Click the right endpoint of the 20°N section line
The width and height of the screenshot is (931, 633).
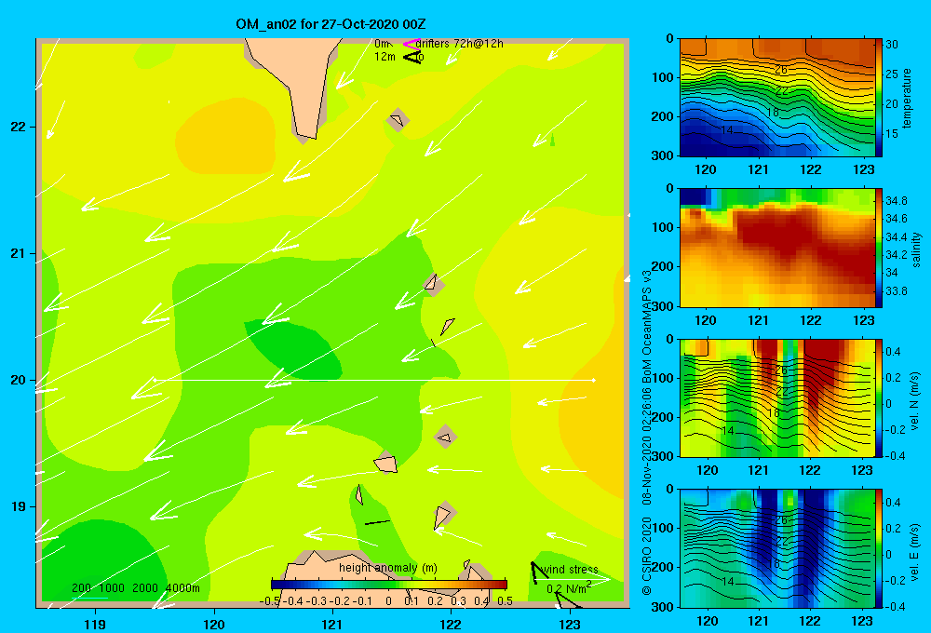(593, 380)
